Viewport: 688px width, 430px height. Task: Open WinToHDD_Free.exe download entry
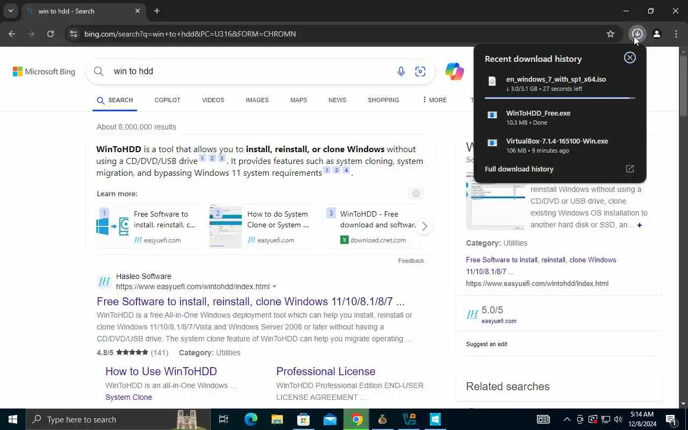tap(560, 118)
